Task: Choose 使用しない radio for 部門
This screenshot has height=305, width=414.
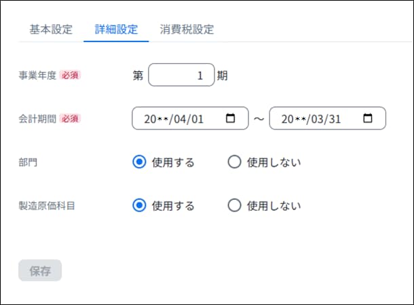Action: (235, 162)
